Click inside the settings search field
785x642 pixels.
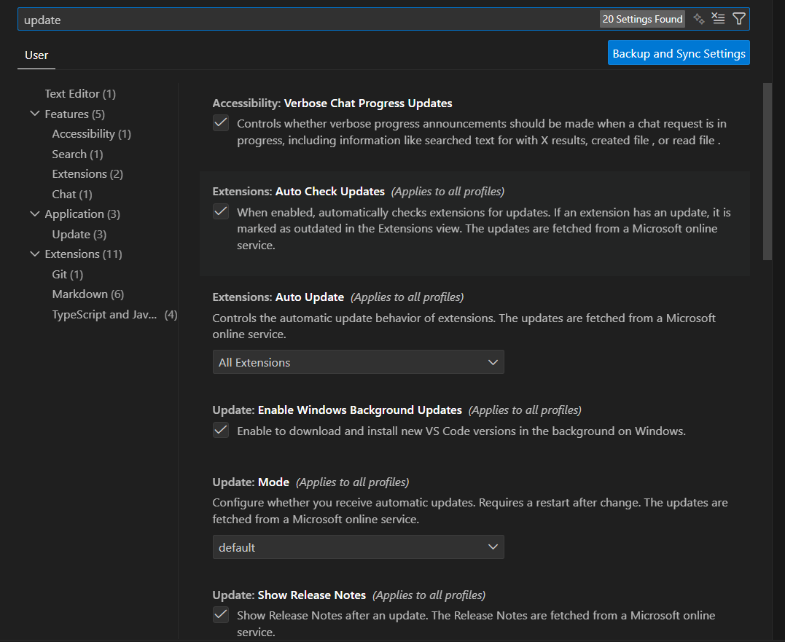[292, 18]
